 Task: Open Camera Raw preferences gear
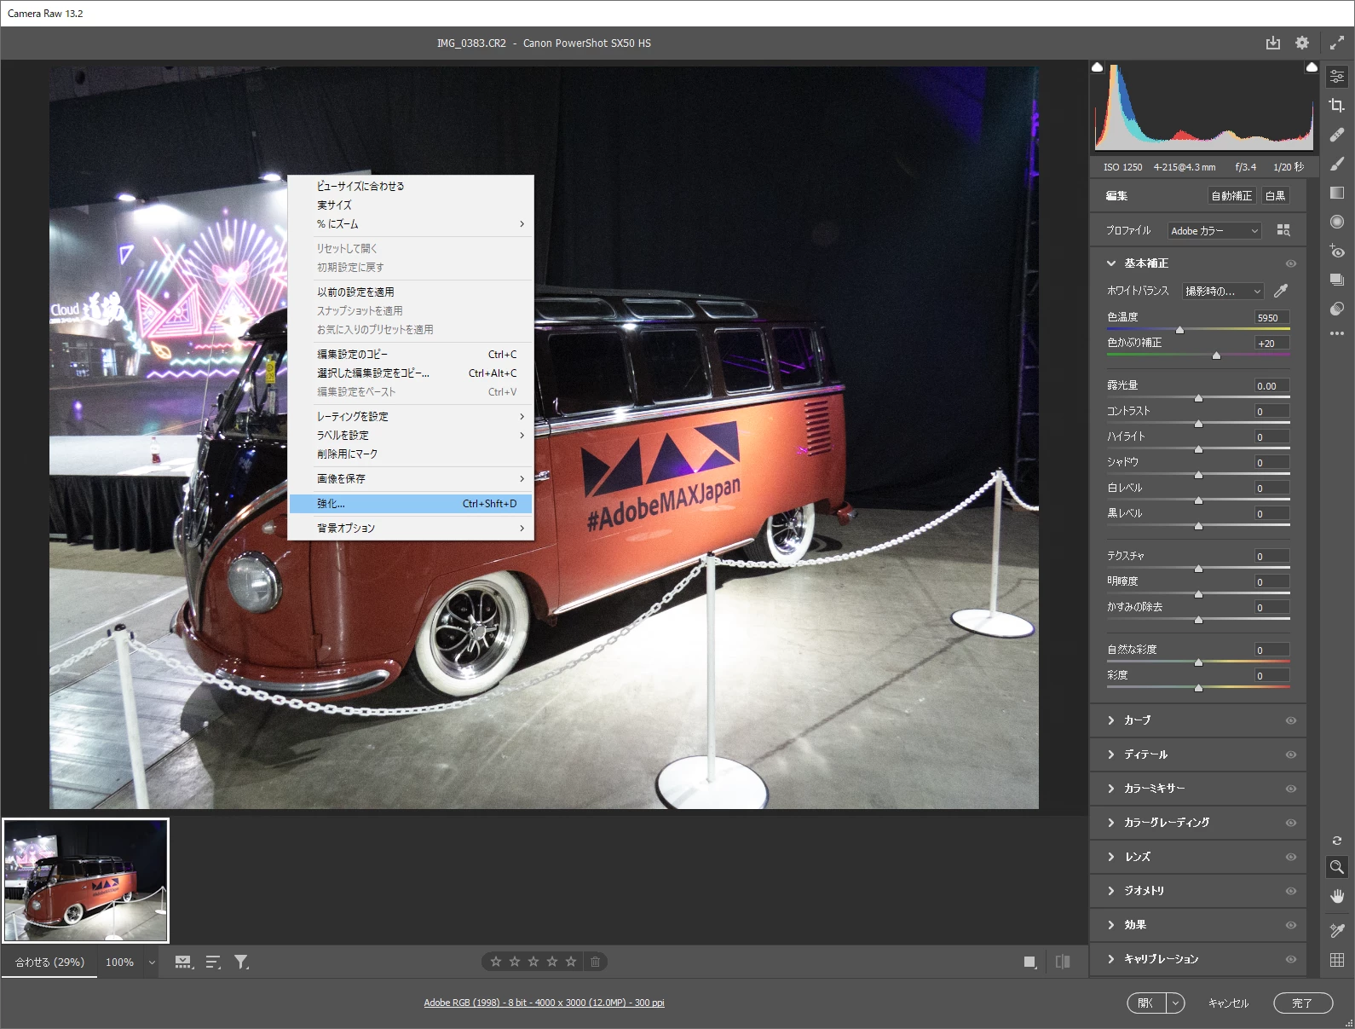click(1302, 43)
